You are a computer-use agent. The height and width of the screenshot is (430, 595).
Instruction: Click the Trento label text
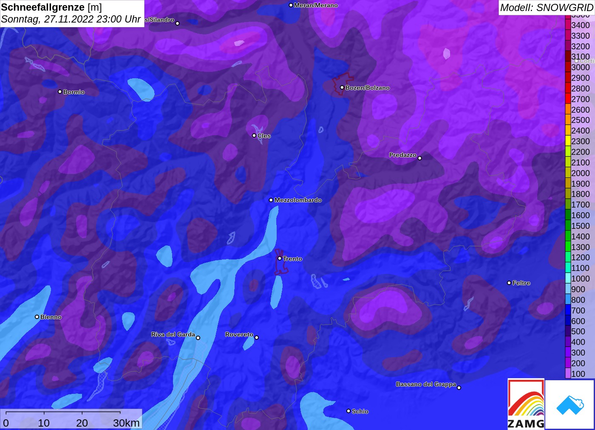click(x=292, y=259)
